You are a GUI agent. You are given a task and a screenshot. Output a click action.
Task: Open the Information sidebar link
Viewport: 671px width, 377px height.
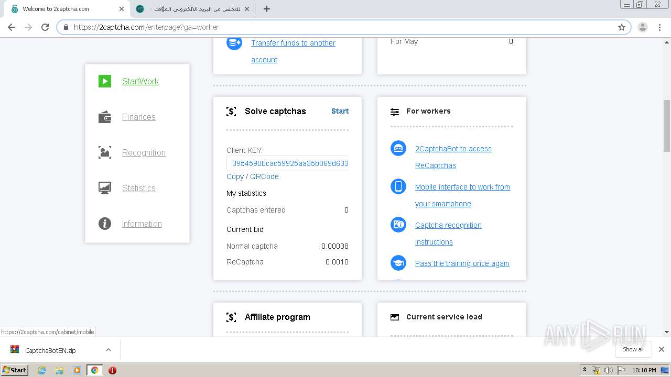[142, 224]
